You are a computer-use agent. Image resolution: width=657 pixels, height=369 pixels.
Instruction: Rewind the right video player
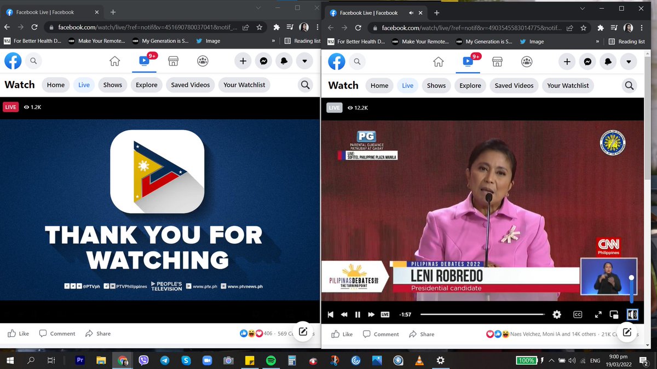pos(344,314)
